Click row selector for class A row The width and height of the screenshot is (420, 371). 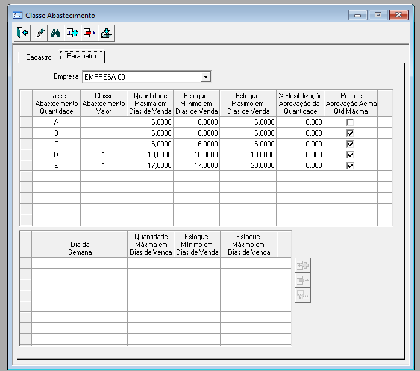pos(27,122)
